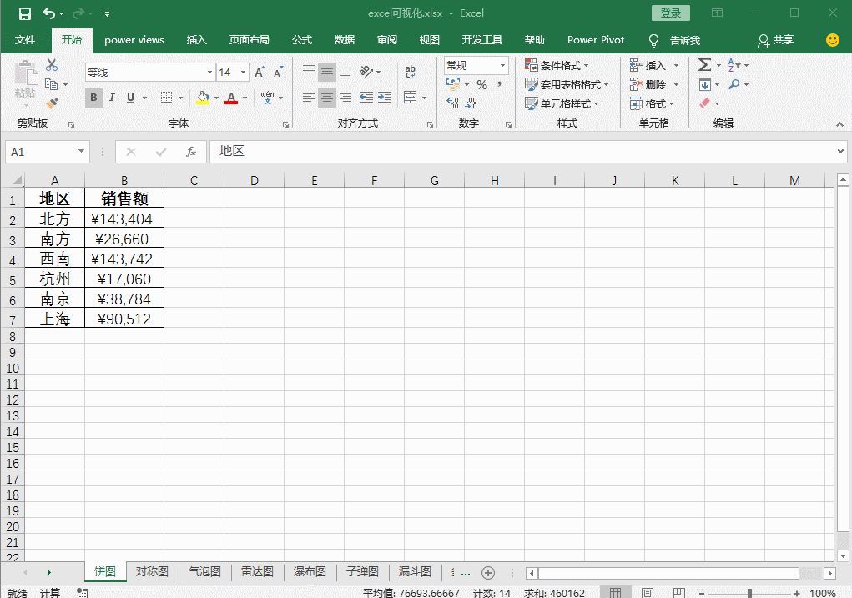Open the number format 常规 dropdown
852x598 pixels.
501,65
